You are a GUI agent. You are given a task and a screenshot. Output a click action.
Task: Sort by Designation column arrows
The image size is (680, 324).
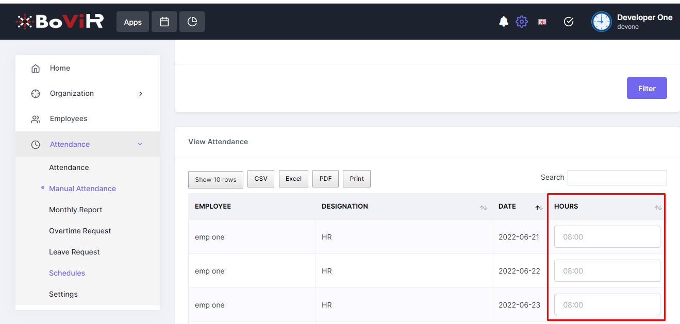point(484,208)
